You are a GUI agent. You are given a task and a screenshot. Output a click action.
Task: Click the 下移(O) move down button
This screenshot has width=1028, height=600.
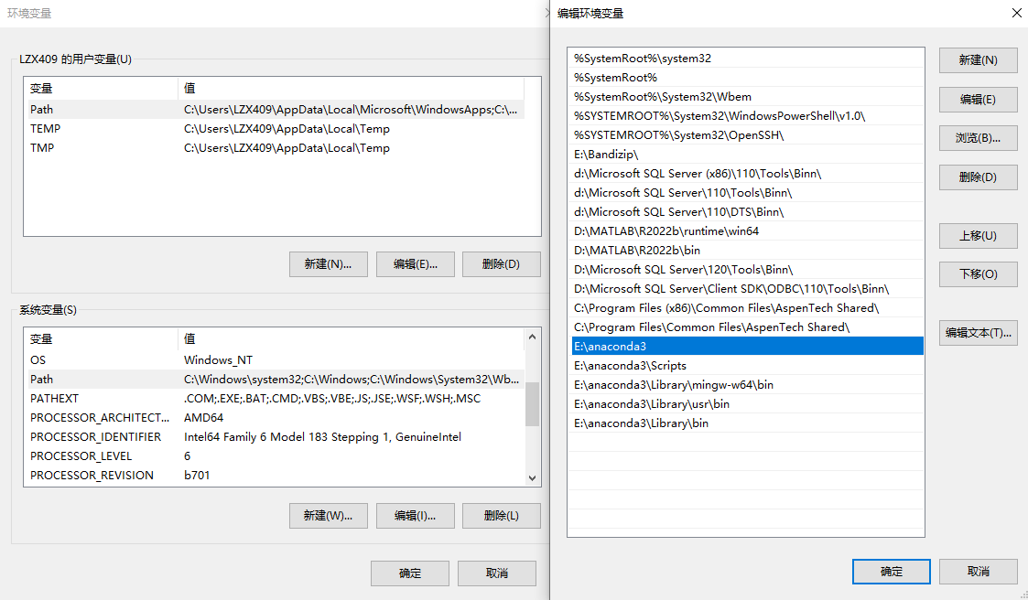coord(979,274)
